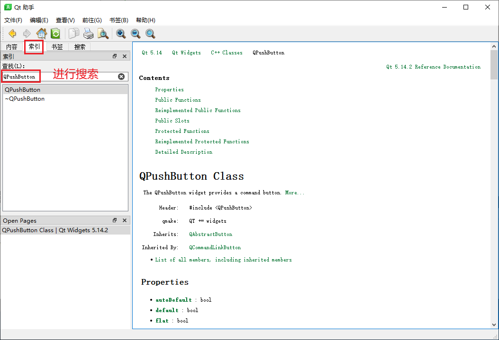Open List of all members link
Screen dimensions: 499x340
point(223,260)
